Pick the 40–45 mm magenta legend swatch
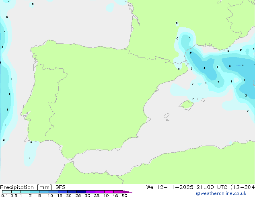Viewport: 255px width, 197px height. [109, 192]
